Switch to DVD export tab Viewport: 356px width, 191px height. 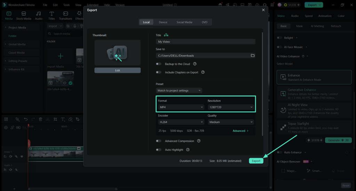pos(204,22)
